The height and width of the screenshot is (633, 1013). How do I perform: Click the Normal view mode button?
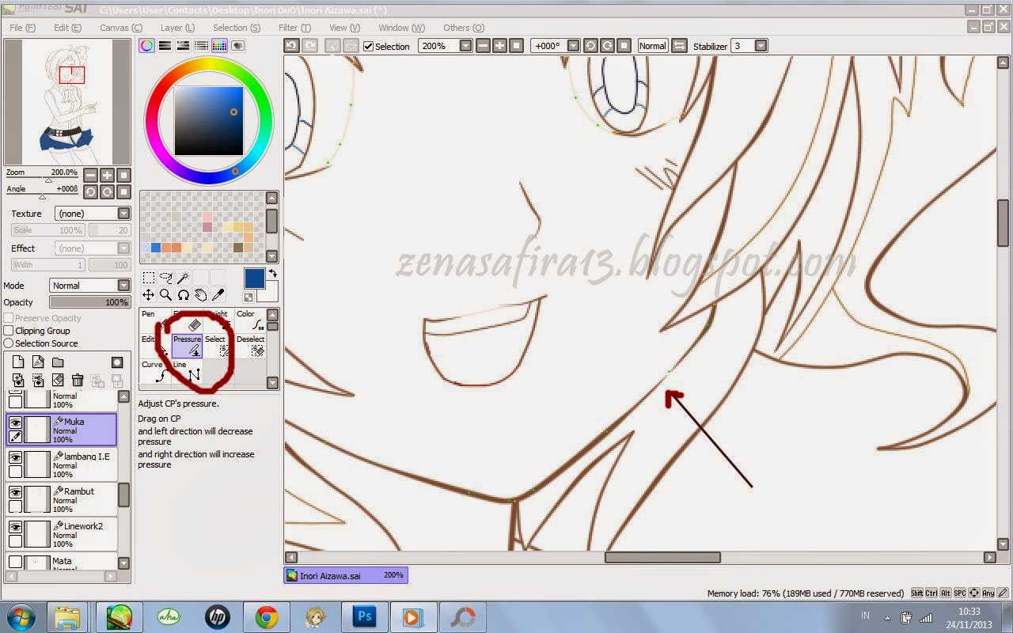click(x=652, y=46)
